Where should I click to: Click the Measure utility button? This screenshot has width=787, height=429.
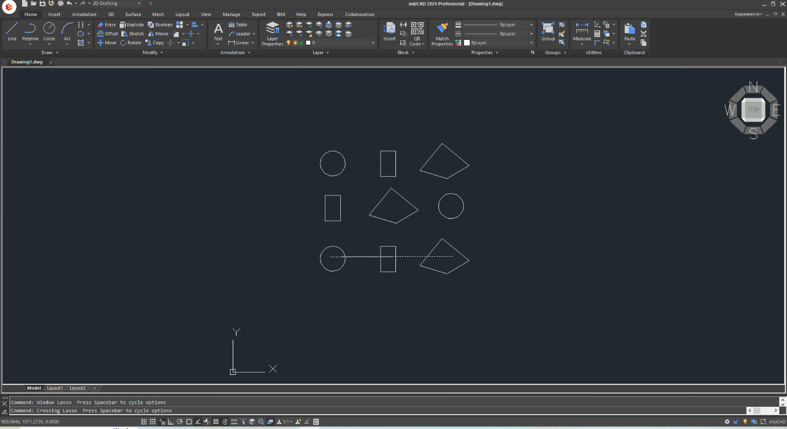tap(582, 33)
